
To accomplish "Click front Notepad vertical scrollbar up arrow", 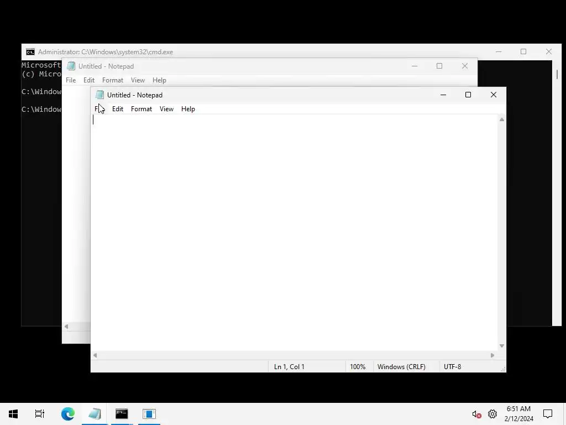I will [502, 120].
